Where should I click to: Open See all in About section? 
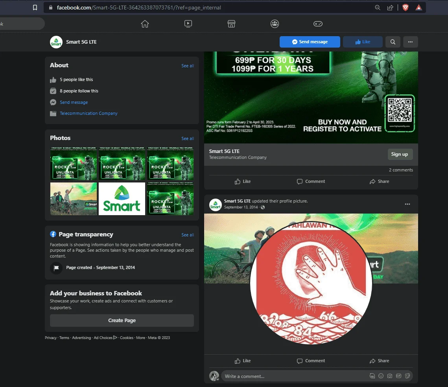click(188, 66)
